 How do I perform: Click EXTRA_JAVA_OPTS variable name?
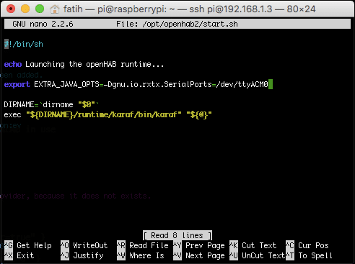(66, 84)
